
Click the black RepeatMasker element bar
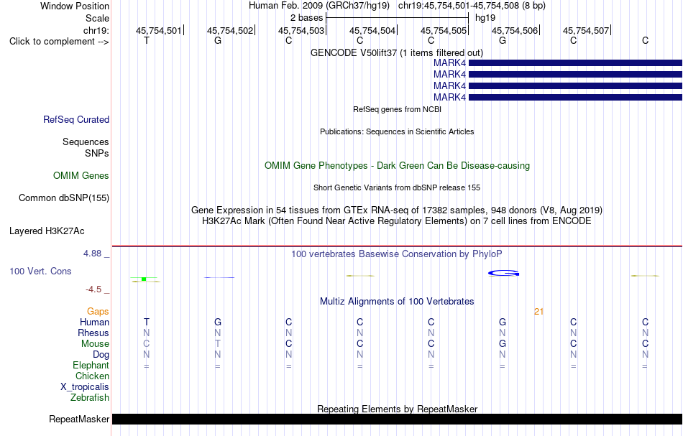397,419
